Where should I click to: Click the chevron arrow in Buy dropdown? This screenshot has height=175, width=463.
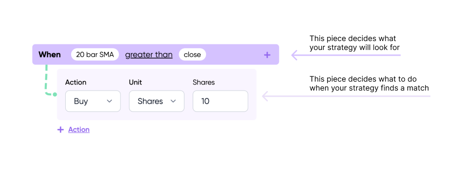109,101
